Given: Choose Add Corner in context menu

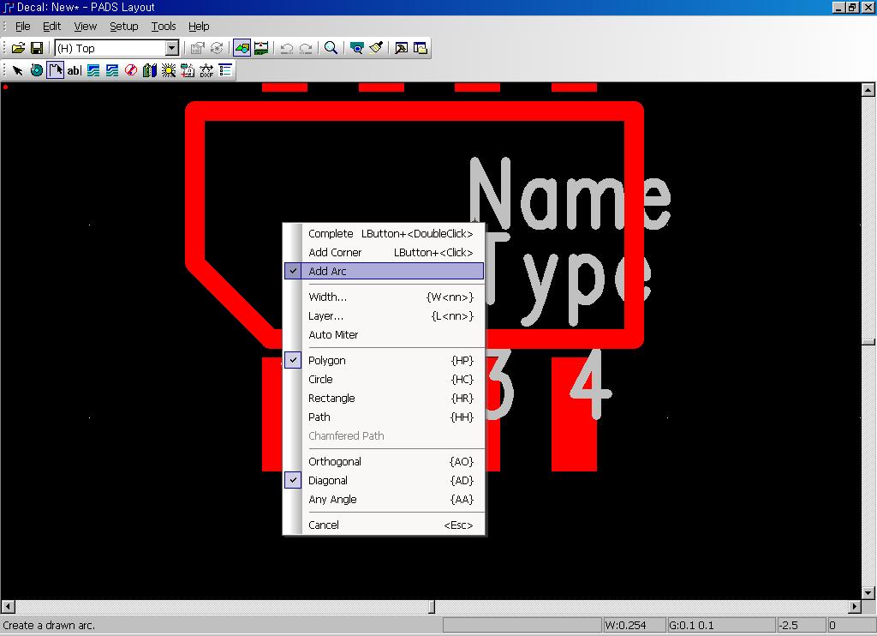Looking at the screenshot, I should [384, 253].
